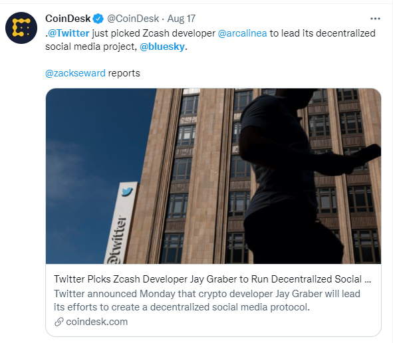Open the @Twitter mention
The height and width of the screenshot is (343, 393).
68,33
